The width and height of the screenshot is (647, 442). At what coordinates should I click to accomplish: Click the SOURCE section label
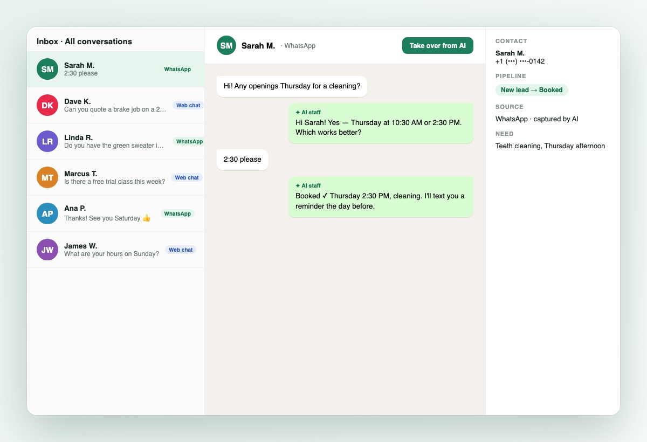(510, 107)
